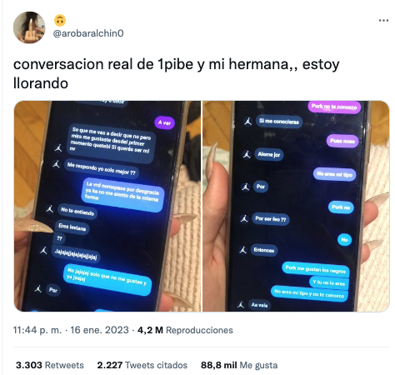The height and width of the screenshot is (375, 395).
Task: Click the 4,2 M Reproducciones count
Action: [x=185, y=330]
